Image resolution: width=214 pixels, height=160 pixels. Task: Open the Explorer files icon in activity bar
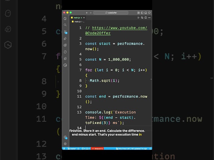point(65,18)
